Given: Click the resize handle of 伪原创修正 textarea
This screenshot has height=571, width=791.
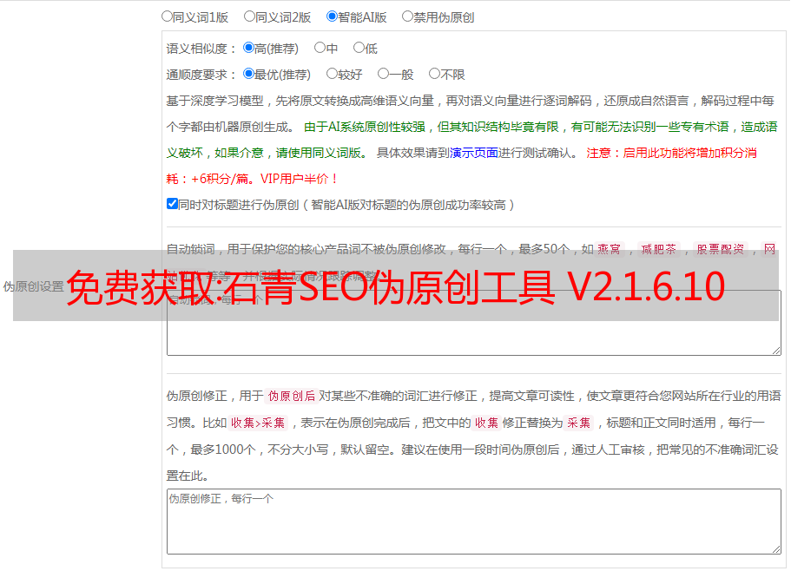Looking at the screenshot, I should pyautogui.click(x=776, y=549).
